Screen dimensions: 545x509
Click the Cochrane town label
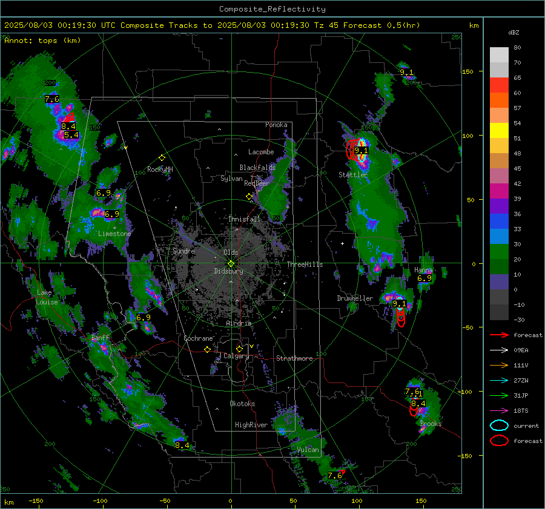(x=198, y=338)
